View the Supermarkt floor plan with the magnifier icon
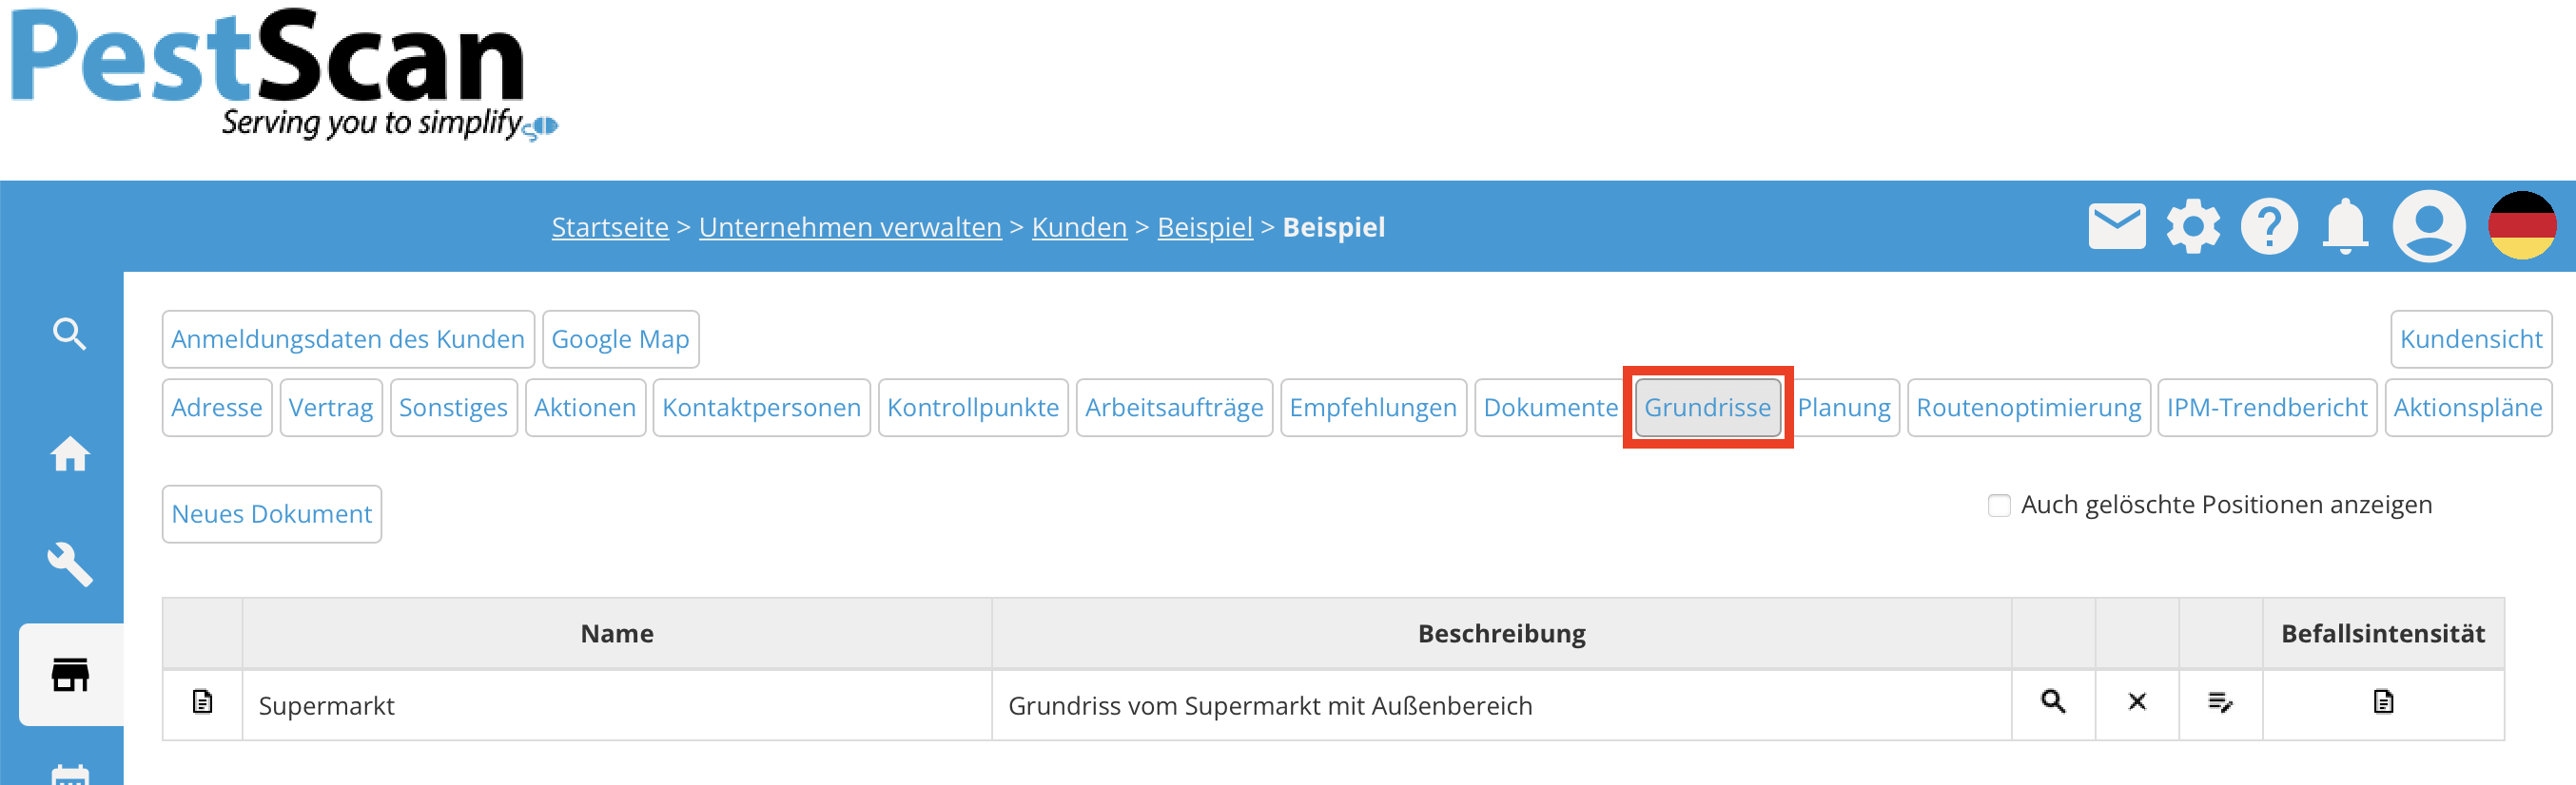2576x785 pixels. pyautogui.click(x=2053, y=703)
